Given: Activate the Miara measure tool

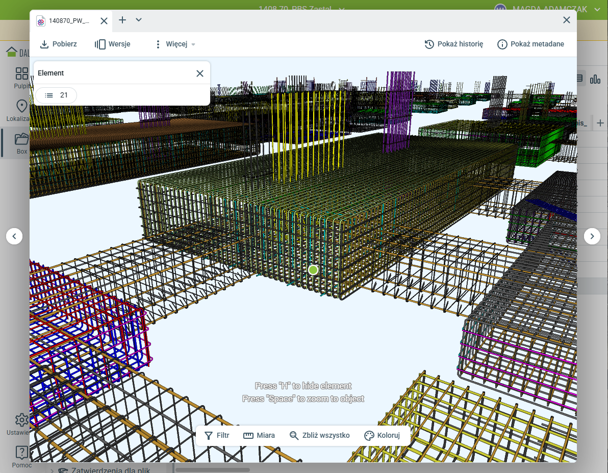Looking at the screenshot, I should pyautogui.click(x=259, y=436).
